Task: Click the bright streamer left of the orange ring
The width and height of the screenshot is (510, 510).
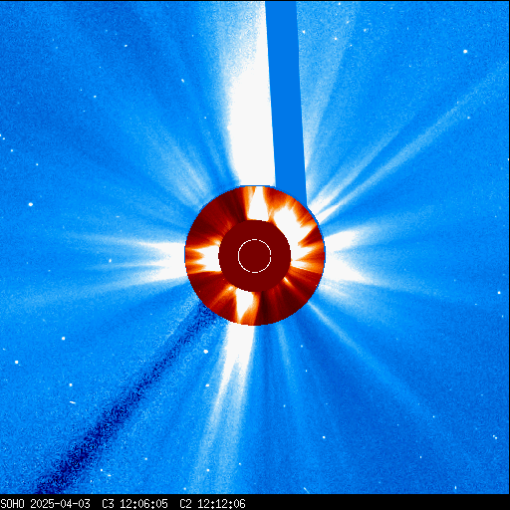Action: [x=159, y=259]
